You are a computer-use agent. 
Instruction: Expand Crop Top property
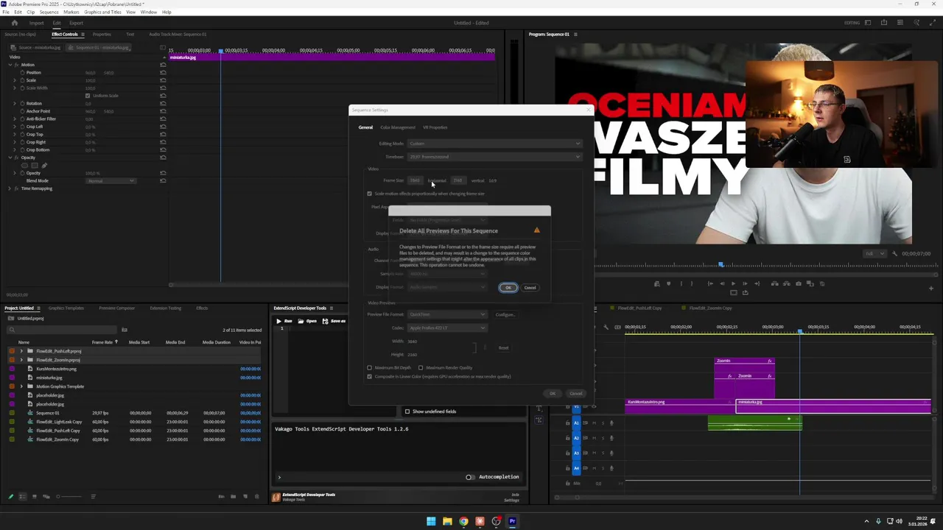coord(15,135)
